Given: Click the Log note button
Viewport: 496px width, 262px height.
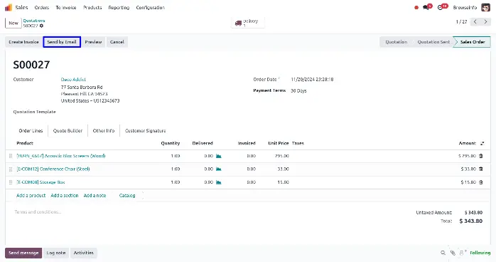Looking at the screenshot, I should tap(56, 253).
